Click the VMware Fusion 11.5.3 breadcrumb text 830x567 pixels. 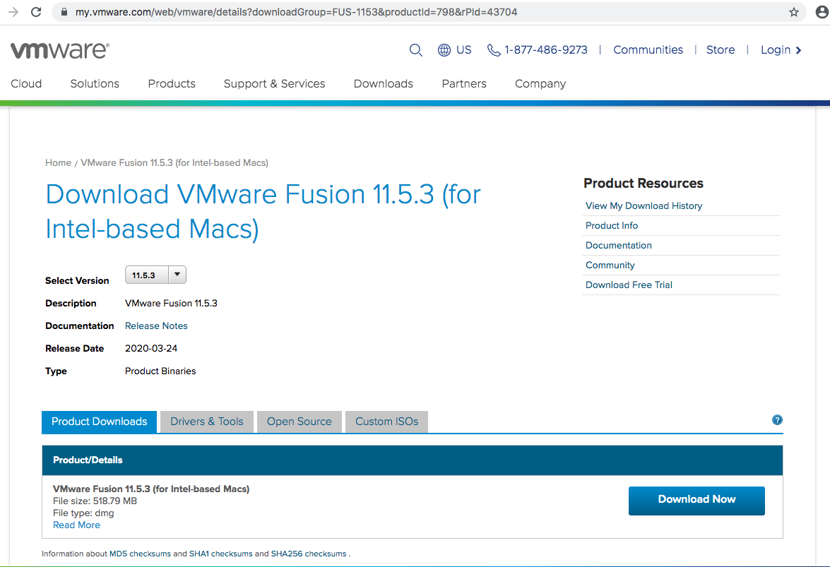(174, 163)
